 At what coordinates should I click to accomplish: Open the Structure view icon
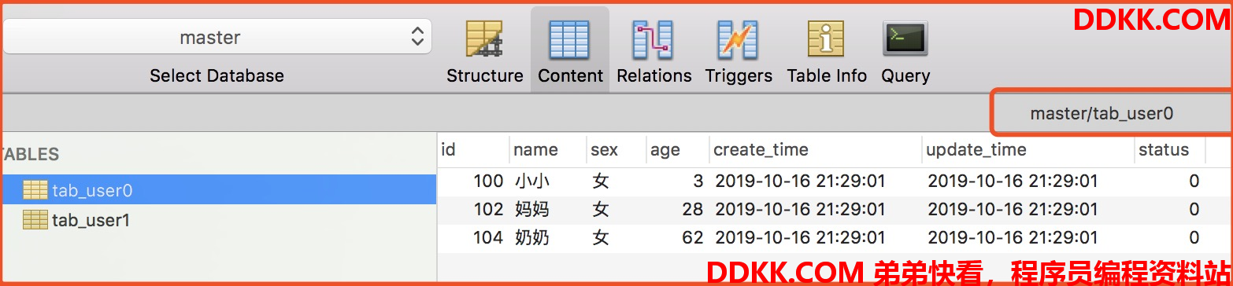click(484, 38)
